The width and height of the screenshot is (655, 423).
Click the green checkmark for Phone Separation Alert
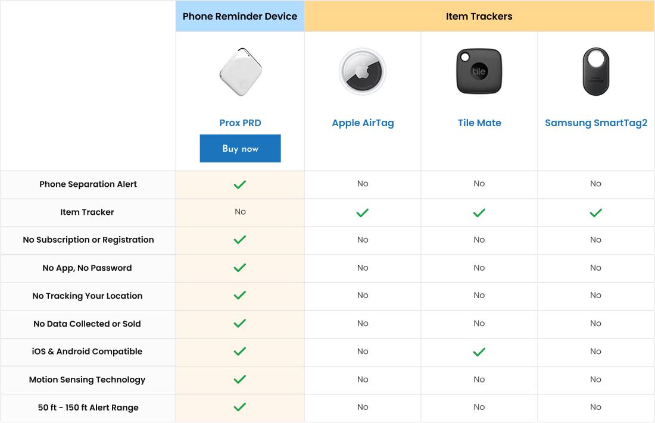(240, 184)
